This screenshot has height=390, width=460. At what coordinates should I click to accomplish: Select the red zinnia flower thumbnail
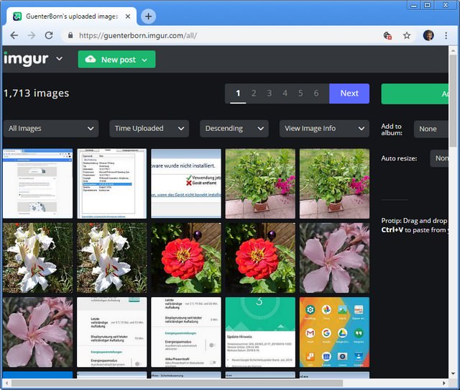coord(185,257)
